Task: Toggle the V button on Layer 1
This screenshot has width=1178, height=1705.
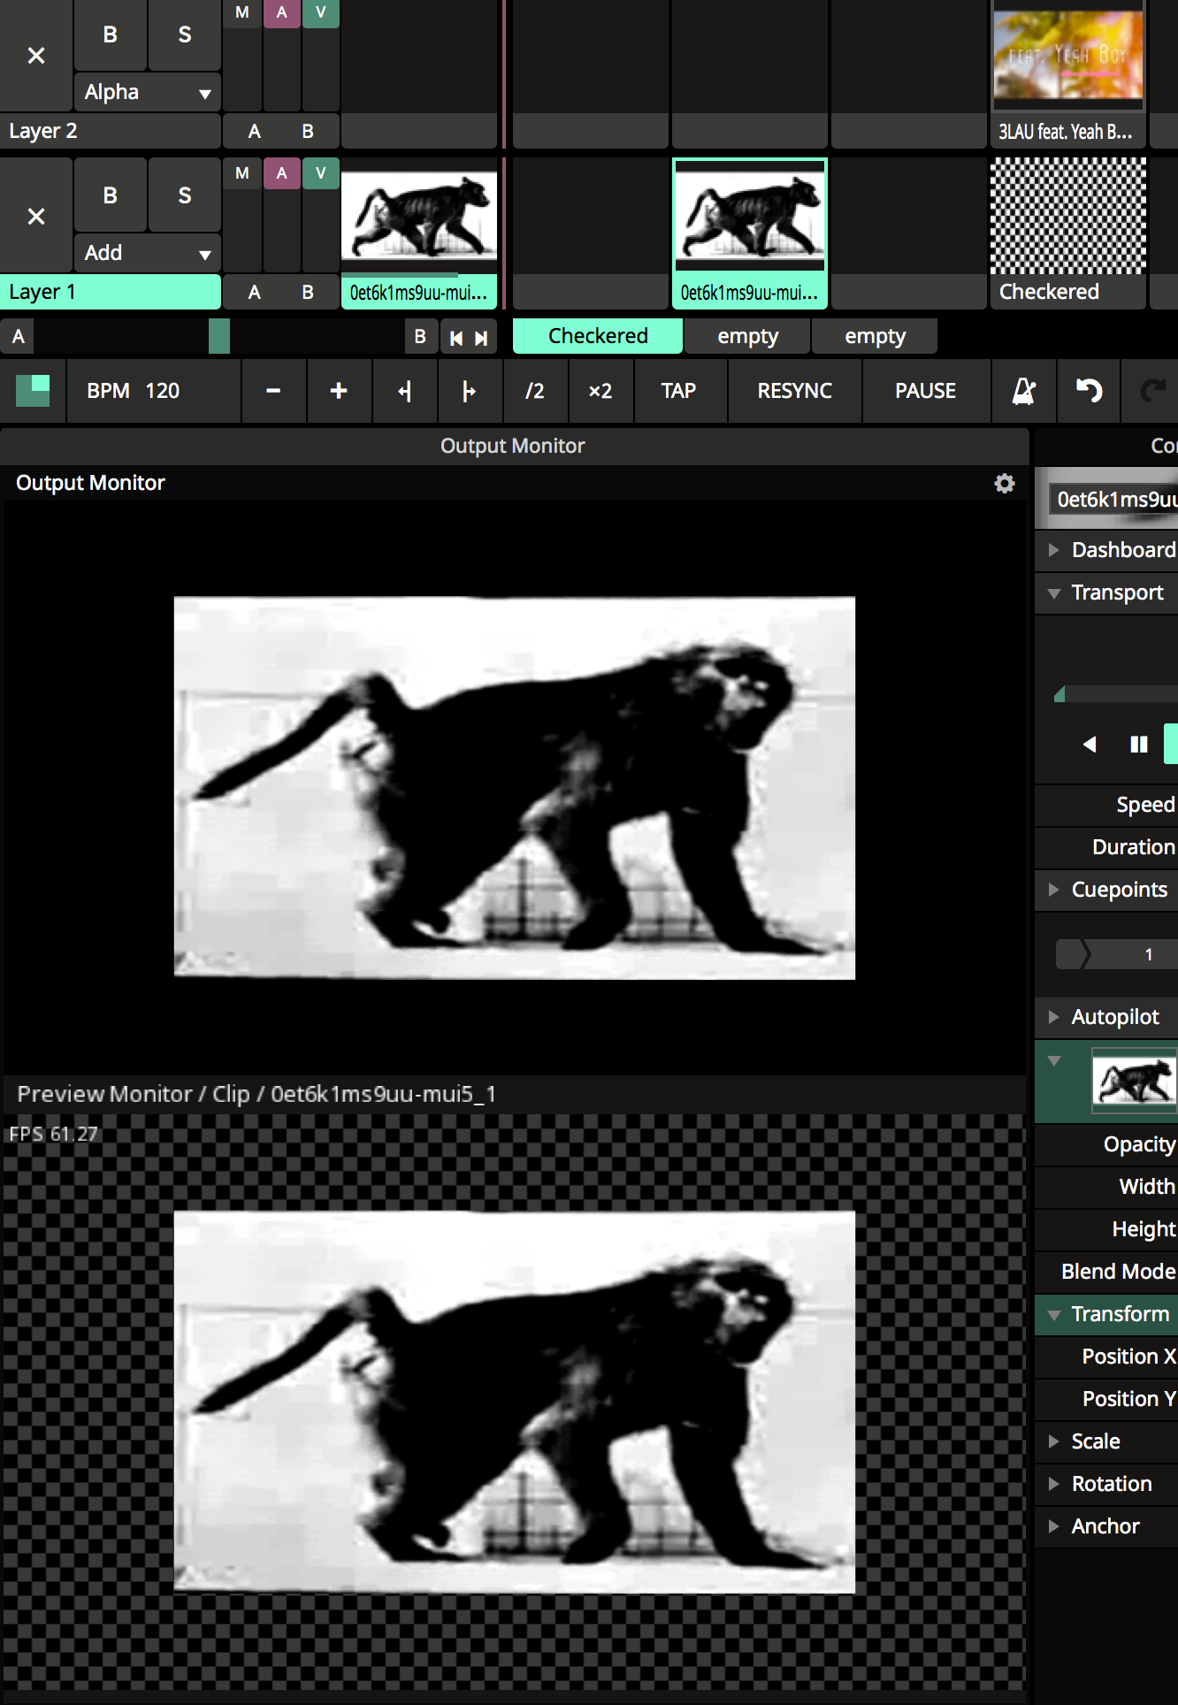Action: 320,172
